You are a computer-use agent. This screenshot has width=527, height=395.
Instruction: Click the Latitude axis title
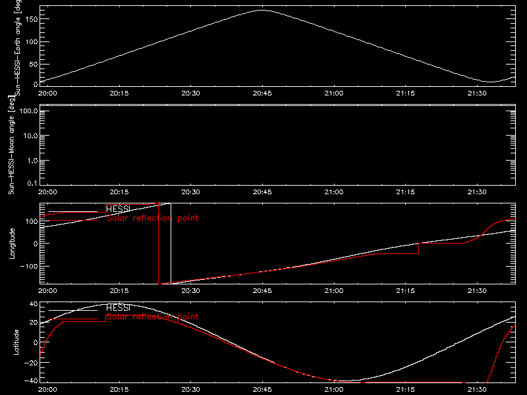pyautogui.click(x=16, y=342)
